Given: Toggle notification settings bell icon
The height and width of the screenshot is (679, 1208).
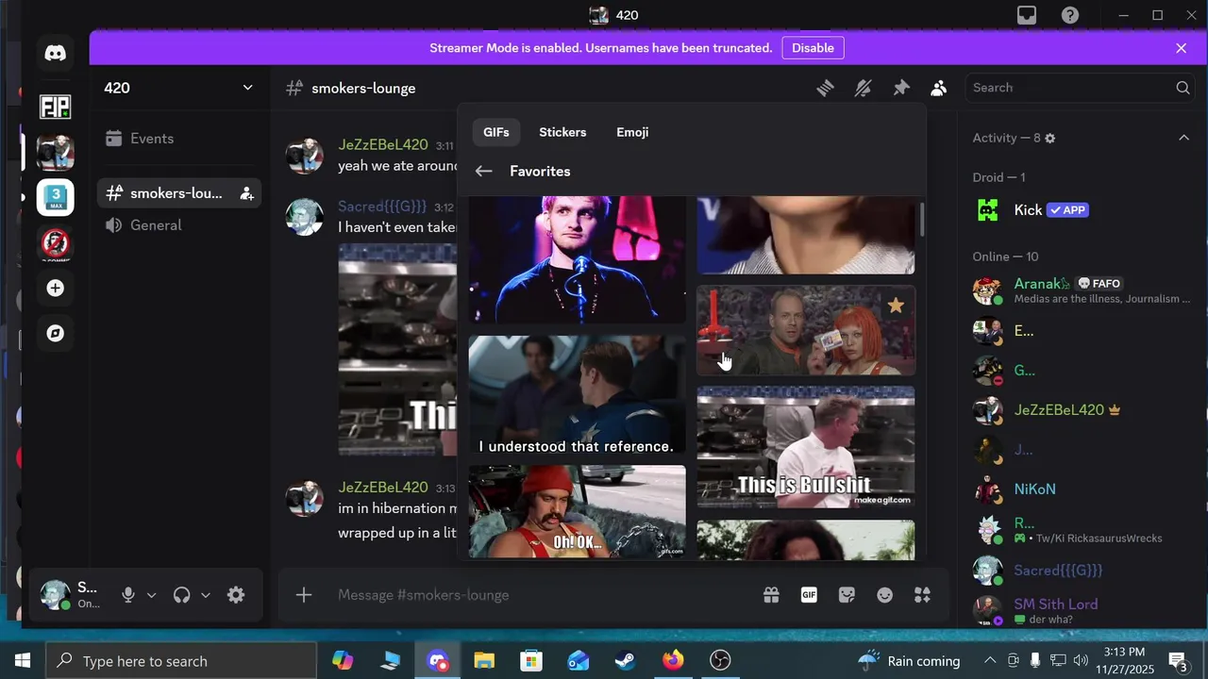Looking at the screenshot, I should tap(864, 88).
